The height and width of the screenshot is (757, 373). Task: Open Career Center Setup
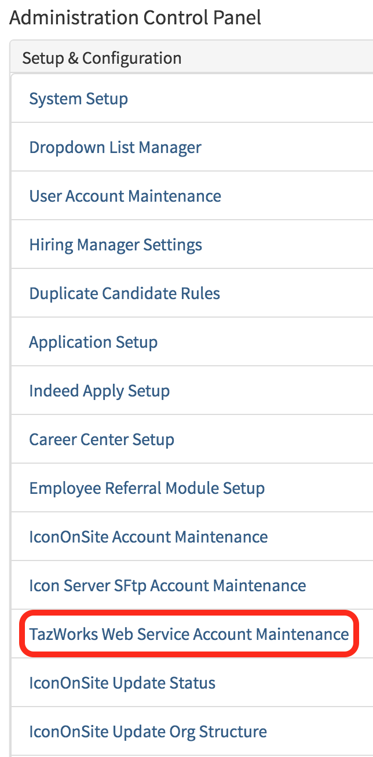pyautogui.click(x=102, y=439)
